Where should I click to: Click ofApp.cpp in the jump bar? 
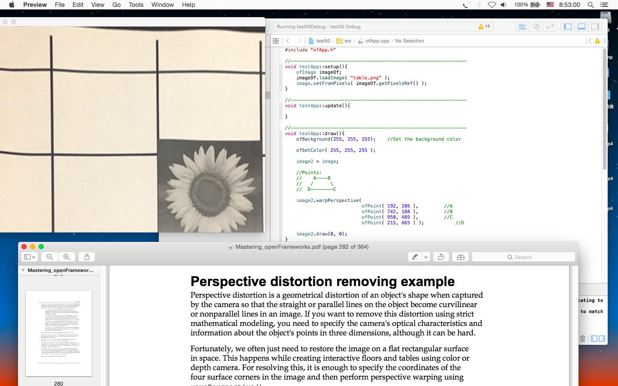pyautogui.click(x=377, y=41)
